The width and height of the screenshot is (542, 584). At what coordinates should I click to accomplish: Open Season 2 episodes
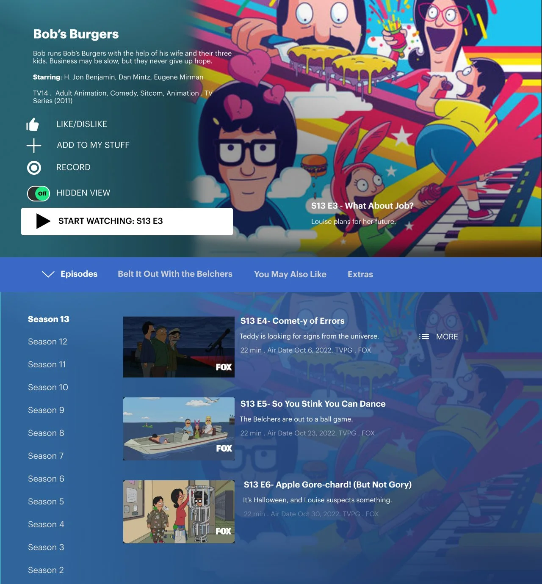[x=46, y=570]
